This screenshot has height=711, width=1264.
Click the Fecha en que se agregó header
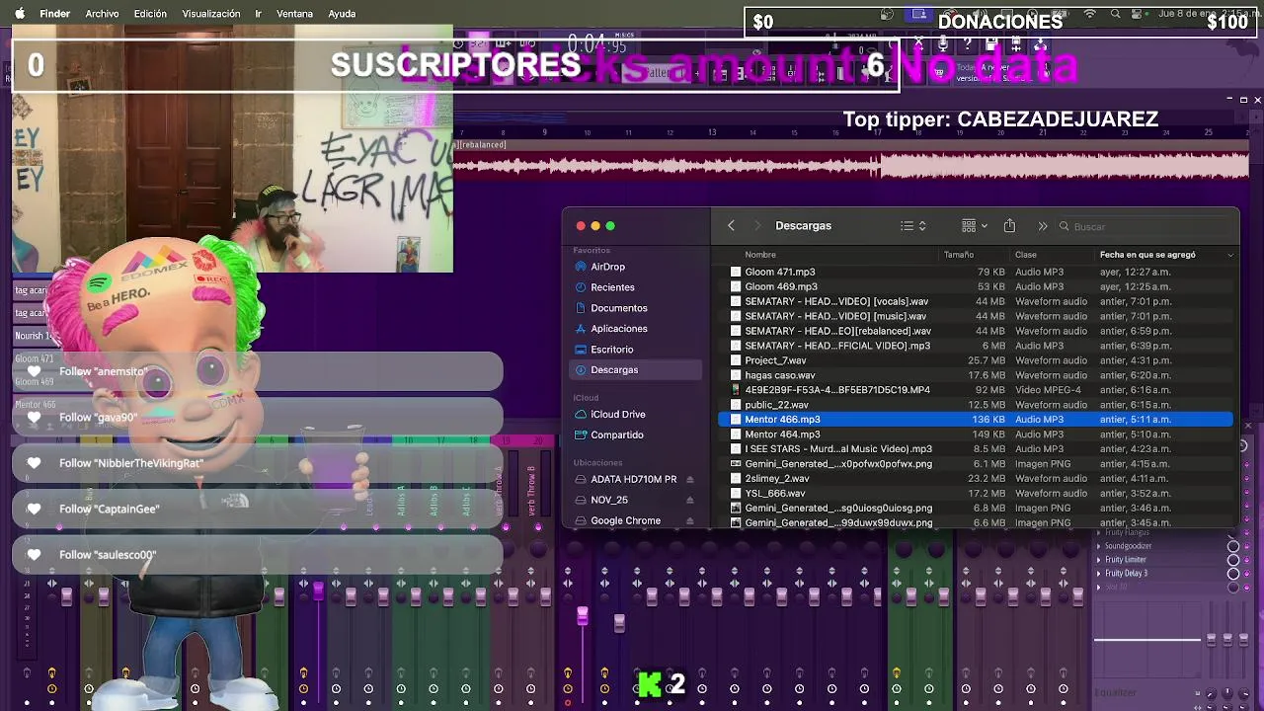tap(1147, 255)
